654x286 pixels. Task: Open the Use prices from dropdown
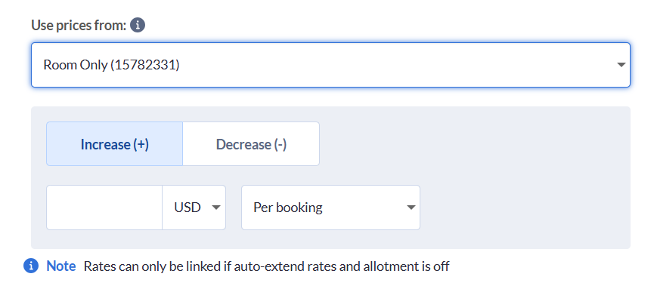330,65
